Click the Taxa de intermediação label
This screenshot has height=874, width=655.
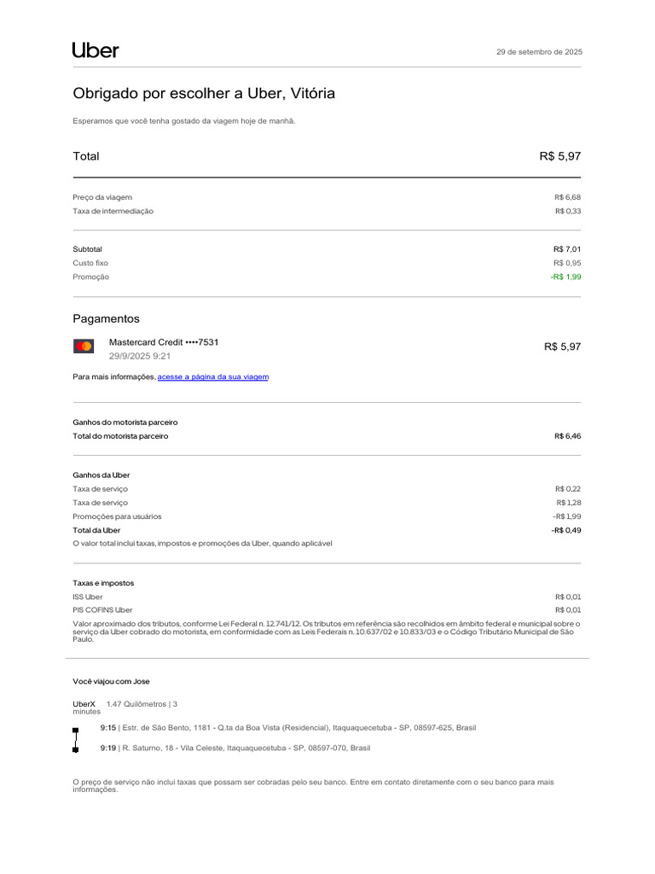coord(113,212)
